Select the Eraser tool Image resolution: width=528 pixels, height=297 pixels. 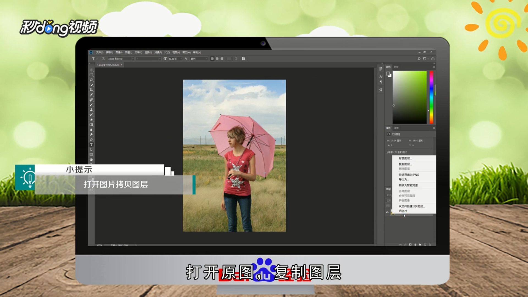(91, 120)
